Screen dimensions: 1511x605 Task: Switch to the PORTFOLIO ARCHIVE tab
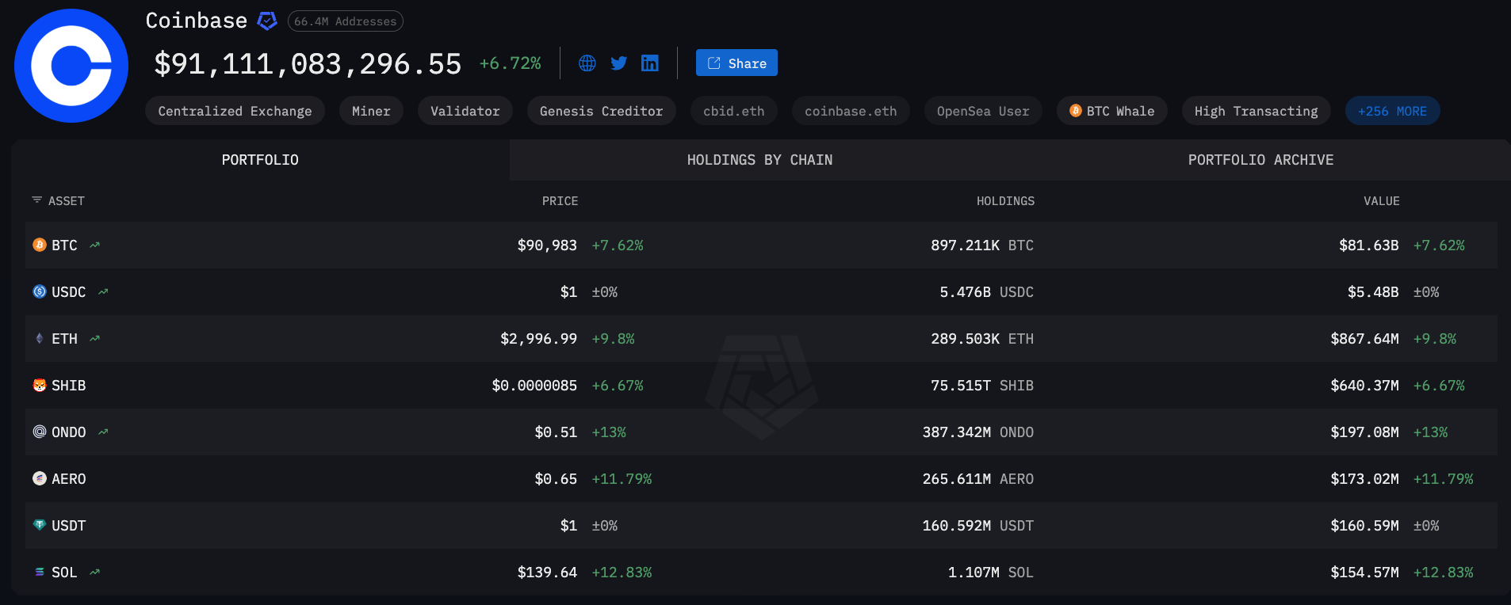point(1260,160)
